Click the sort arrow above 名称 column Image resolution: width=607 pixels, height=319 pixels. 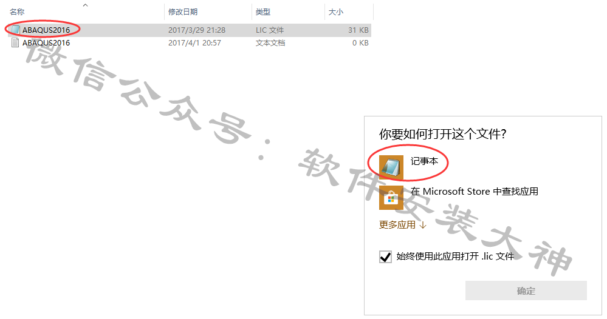[86, 5]
